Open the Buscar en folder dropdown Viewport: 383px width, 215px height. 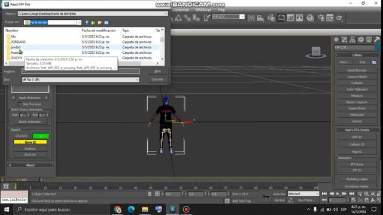[79, 23]
